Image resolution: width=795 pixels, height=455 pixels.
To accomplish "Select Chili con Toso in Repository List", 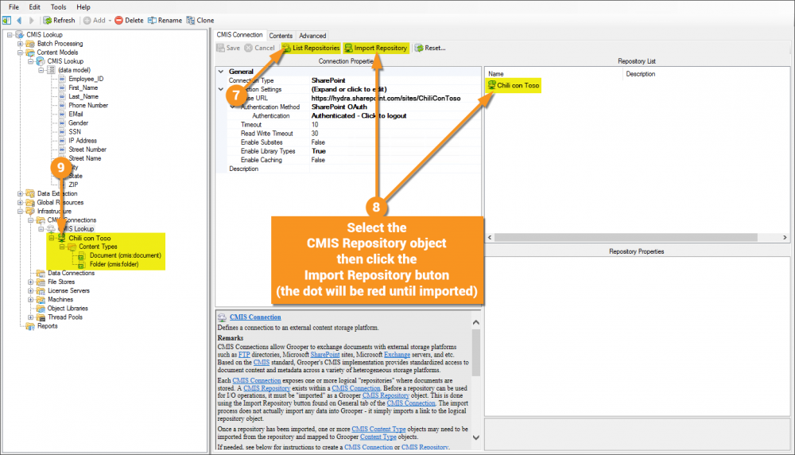I will click(514, 85).
